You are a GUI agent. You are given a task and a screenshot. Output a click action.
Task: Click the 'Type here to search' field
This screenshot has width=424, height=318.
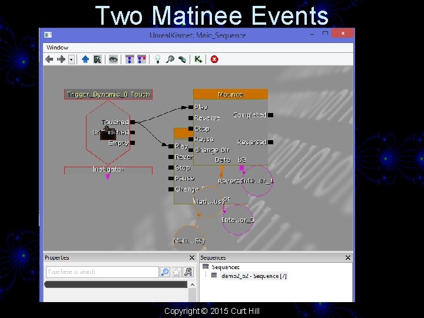102,272
